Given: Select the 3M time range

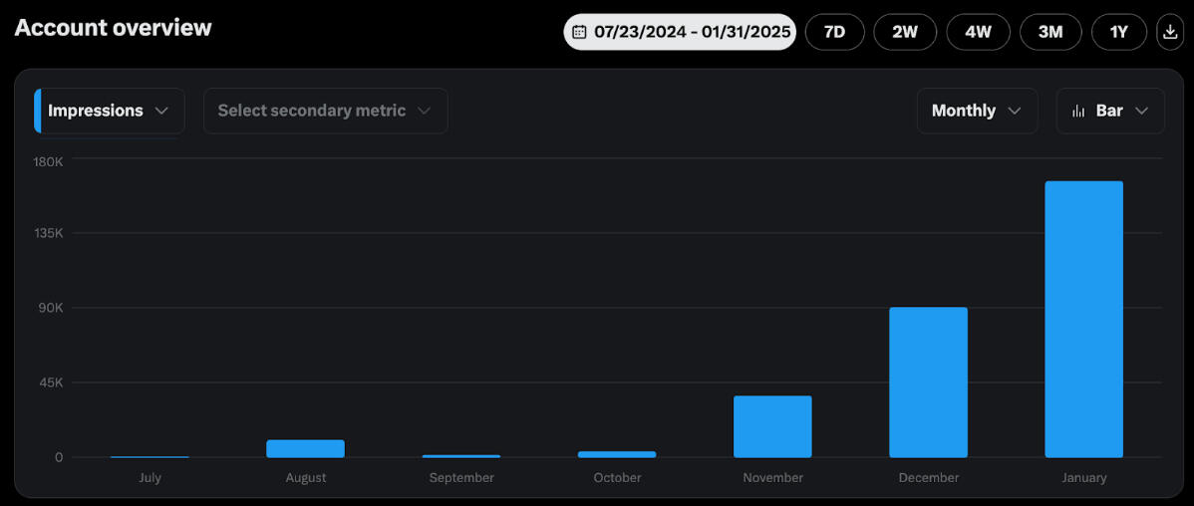Looking at the screenshot, I should [x=1050, y=32].
